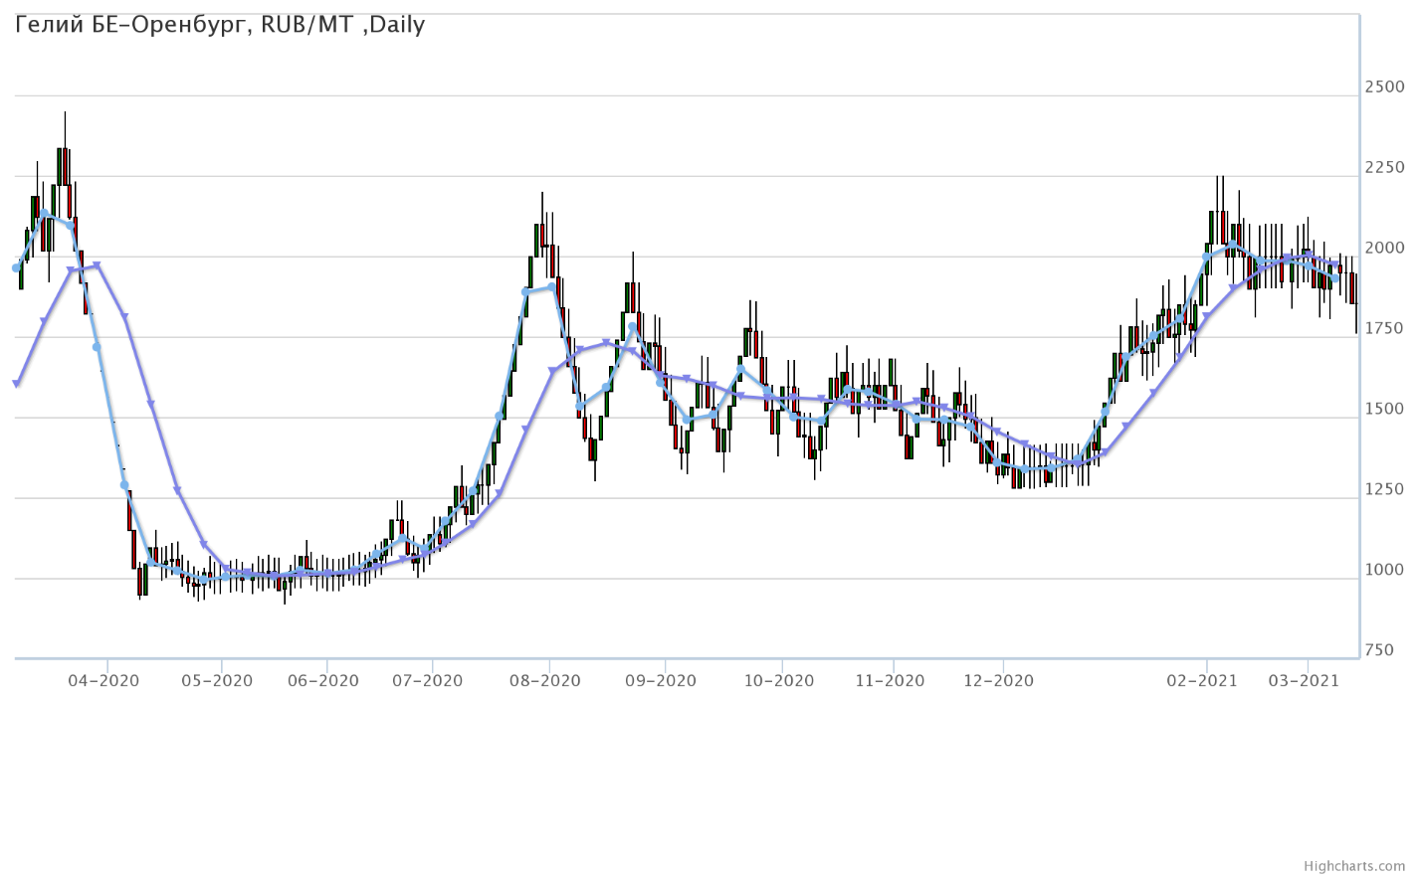
Task: Select the 04-2020 x-axis label
Action: tap(103, 680)
